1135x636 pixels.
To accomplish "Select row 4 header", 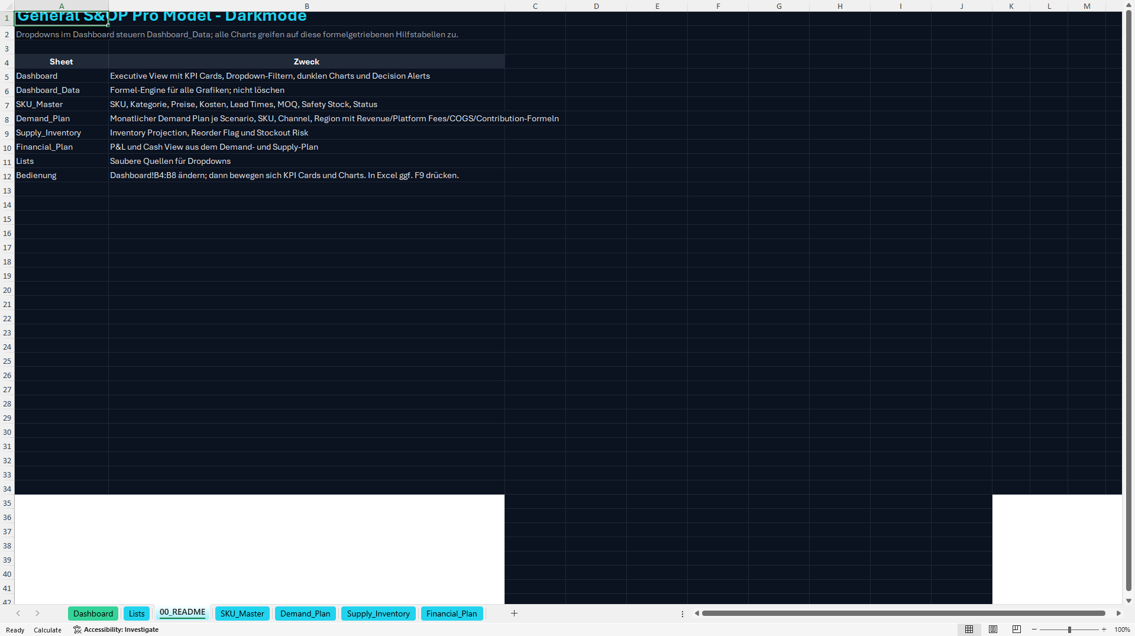I will (x=7, y=63).
